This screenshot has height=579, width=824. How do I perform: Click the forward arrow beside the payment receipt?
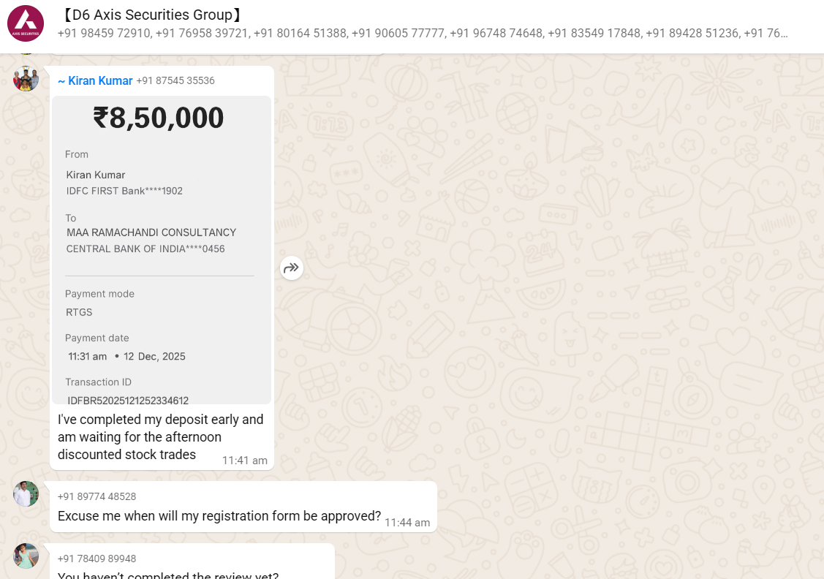[x=291, y=268]
